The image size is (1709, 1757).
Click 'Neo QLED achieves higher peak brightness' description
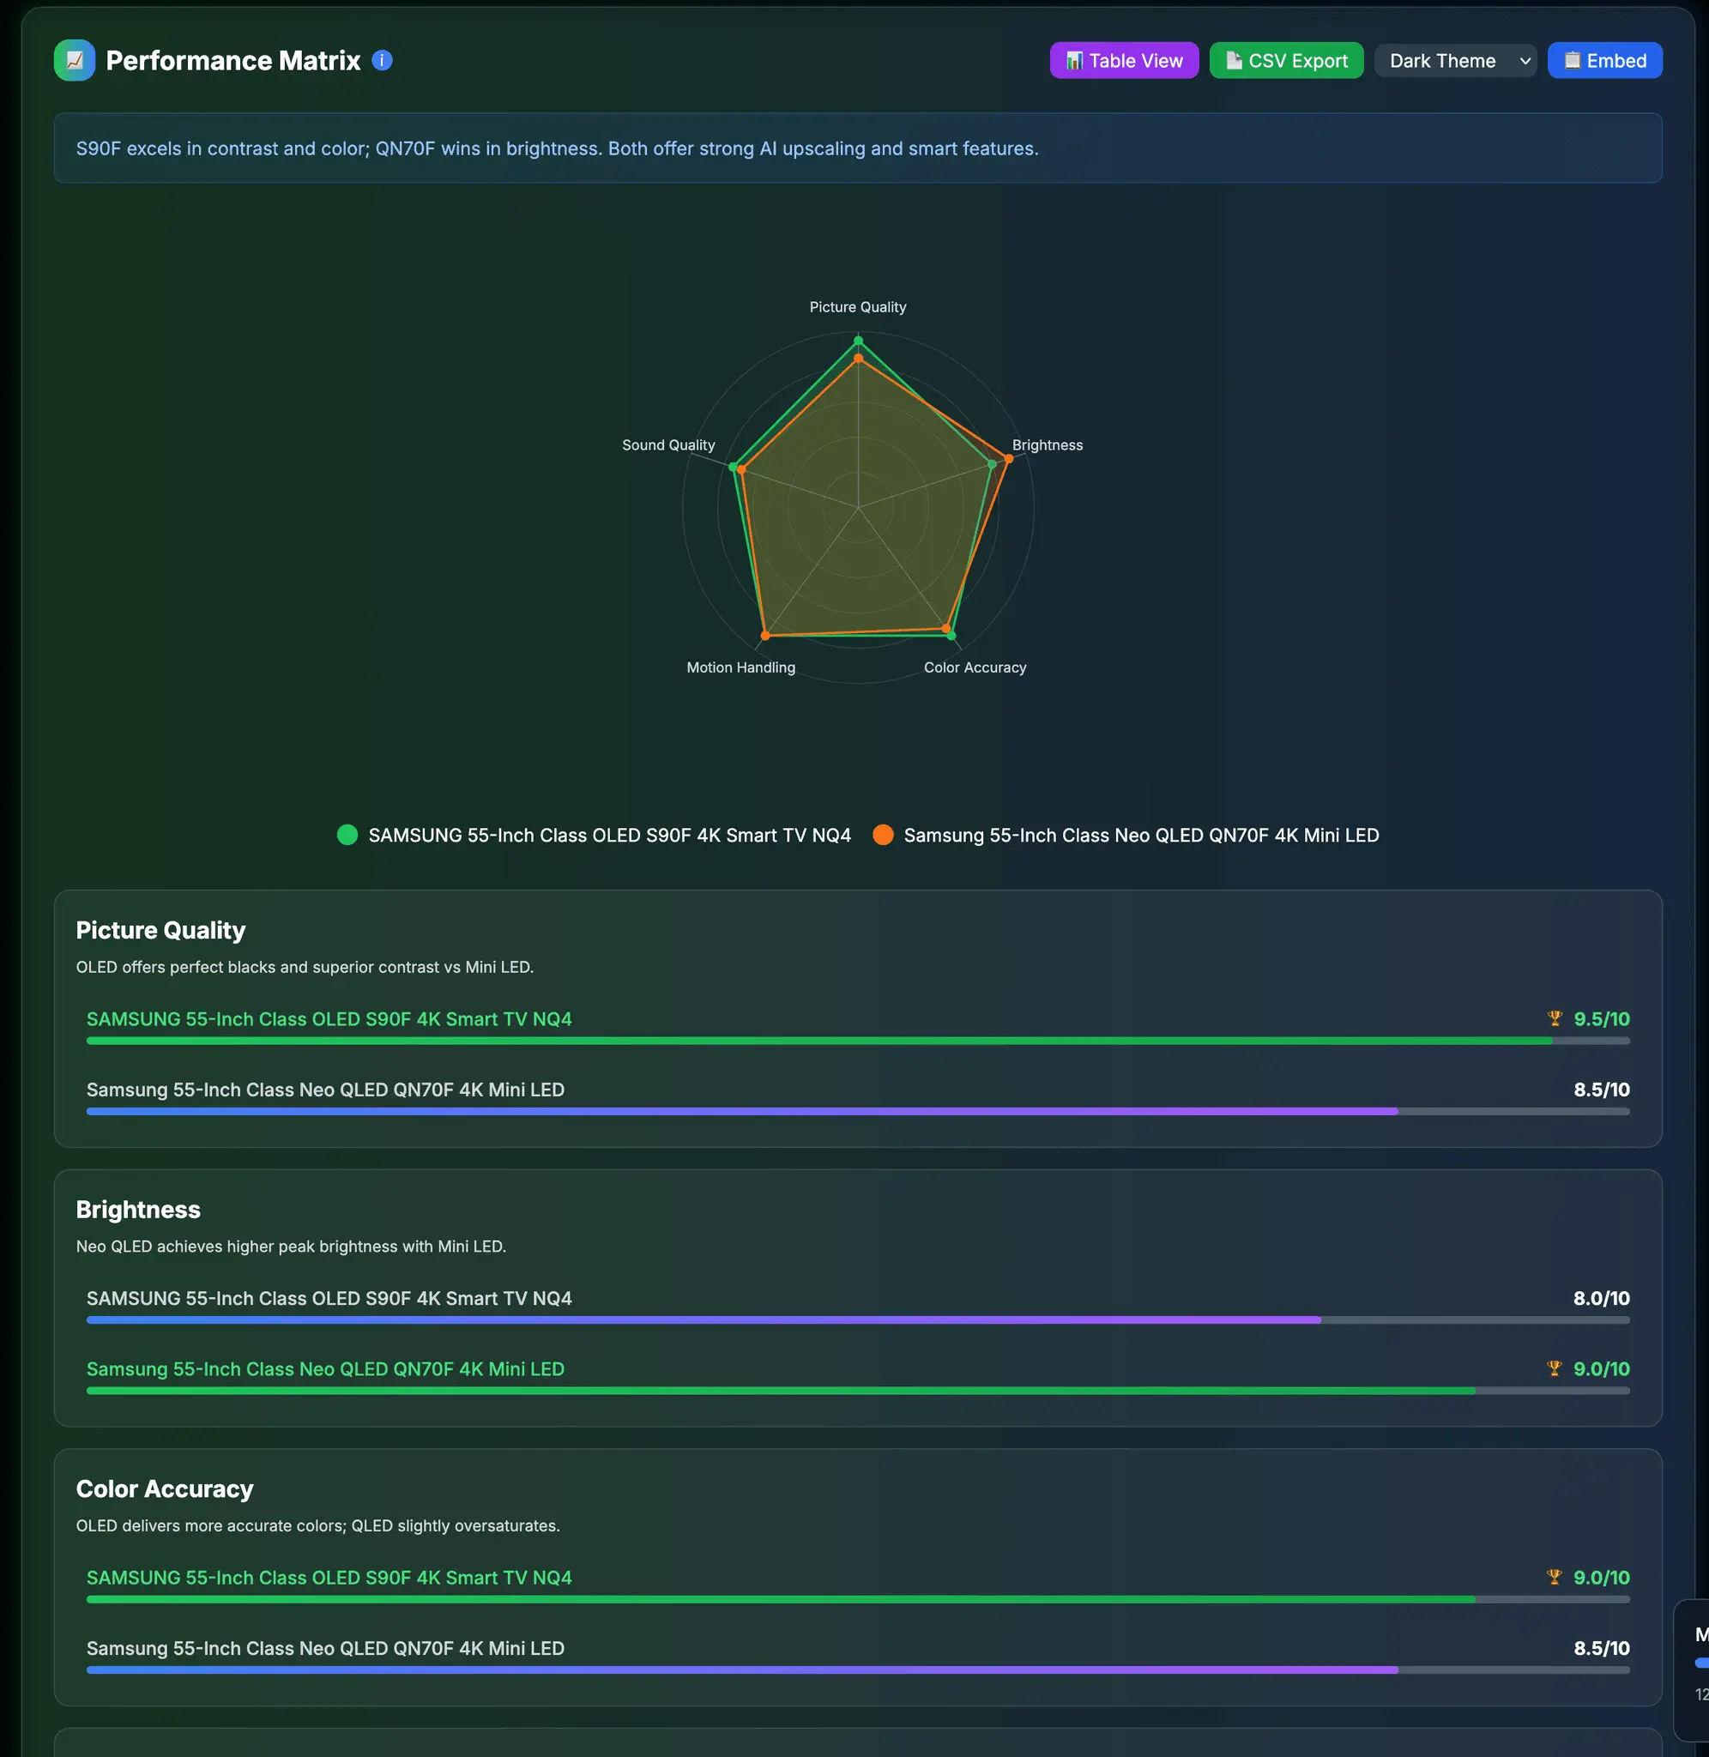coord(291,1247)
